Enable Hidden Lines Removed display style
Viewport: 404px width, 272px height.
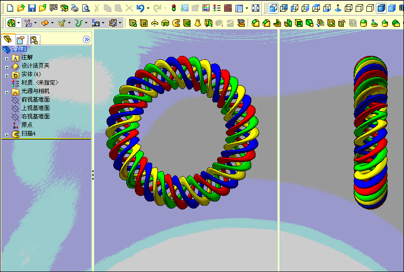[x=370, y=8]
